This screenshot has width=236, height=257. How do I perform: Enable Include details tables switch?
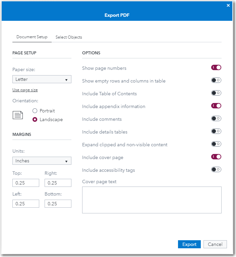click(x=216, y=131)
